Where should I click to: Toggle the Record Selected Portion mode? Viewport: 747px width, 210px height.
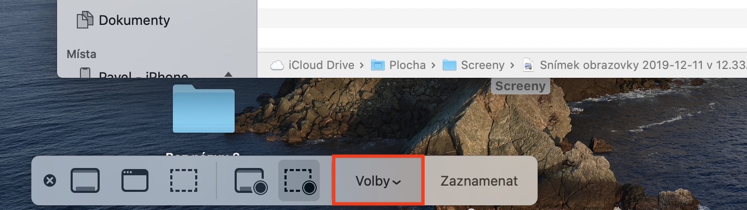pyautogui.click(x=300, y=181)
